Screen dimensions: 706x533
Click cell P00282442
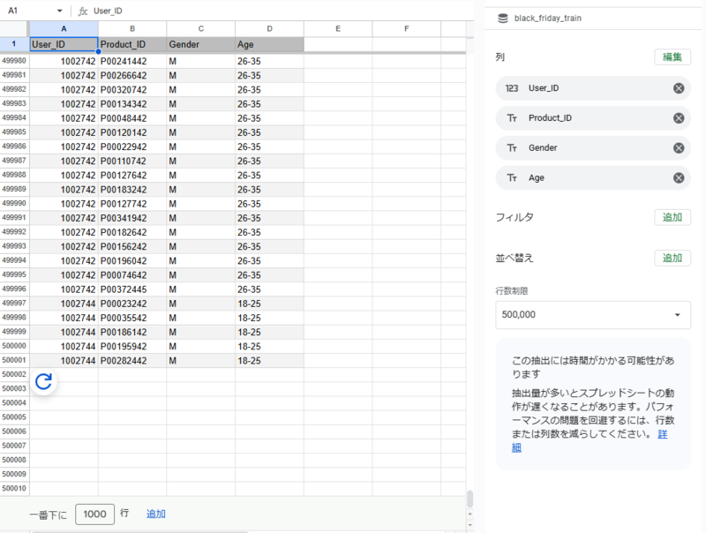pyautogui.click(x=132, y=361)
